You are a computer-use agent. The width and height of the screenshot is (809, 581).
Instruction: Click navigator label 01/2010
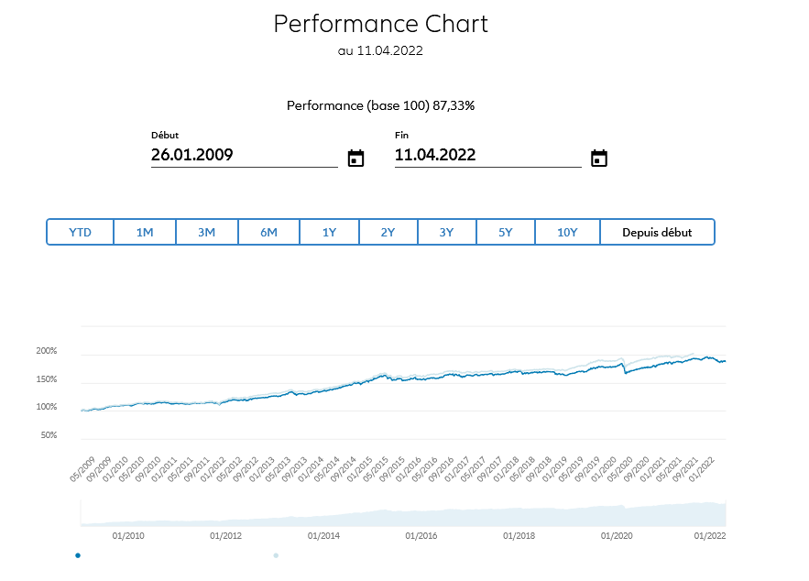click(x=128, y=535)
